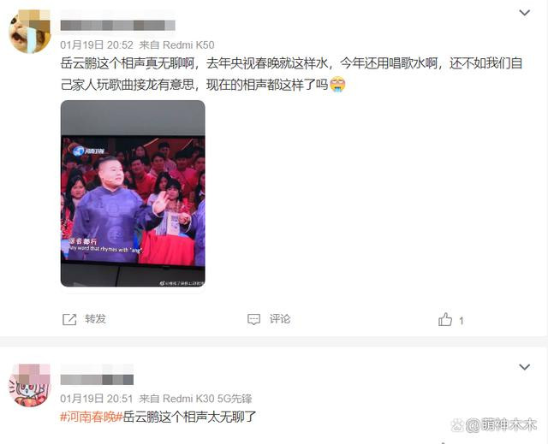Viewport: 548px width, 444px height.
Task: Click the repost (转发) arrow icon
Action: click(x=69, y=319)
